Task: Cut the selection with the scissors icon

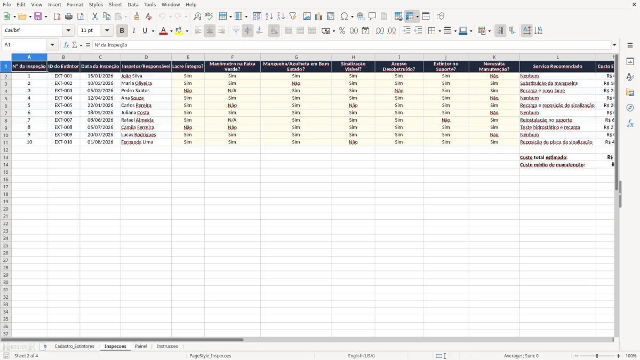Action: pos(95,17)
